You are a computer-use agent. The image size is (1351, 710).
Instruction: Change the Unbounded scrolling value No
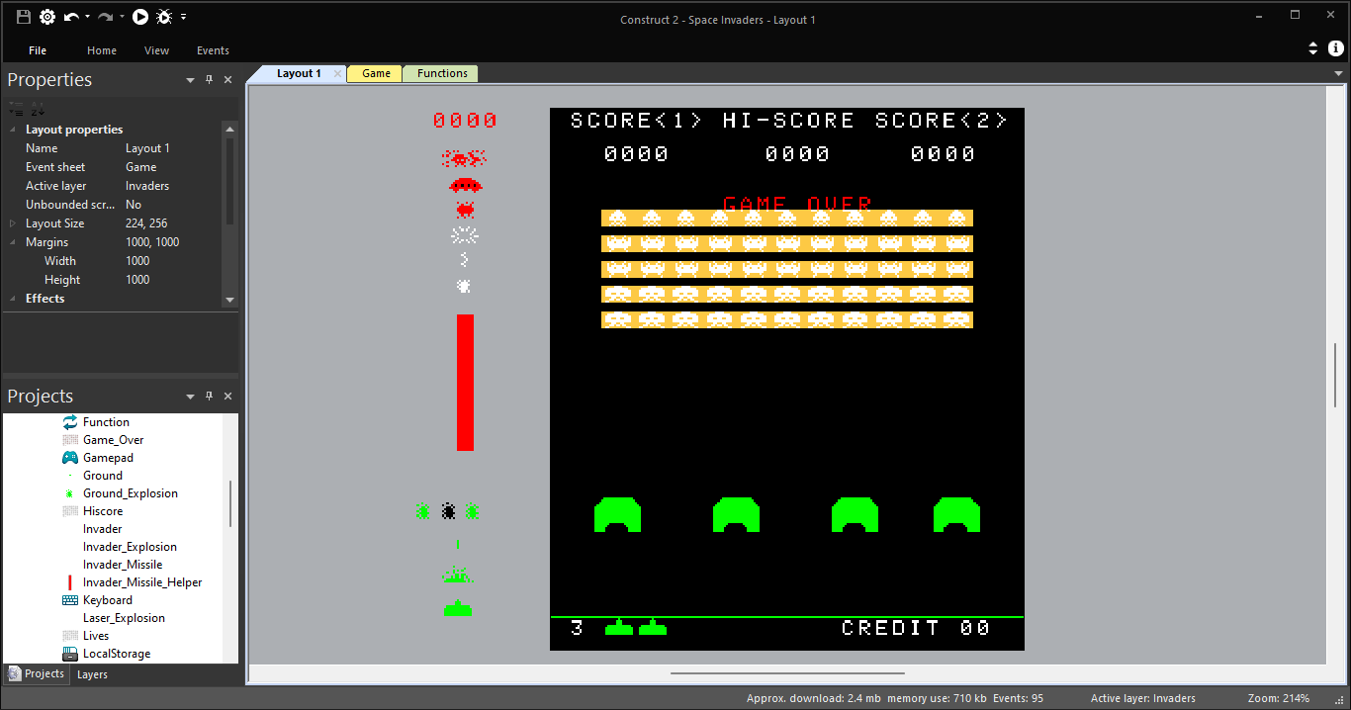(x=172, y=205)
